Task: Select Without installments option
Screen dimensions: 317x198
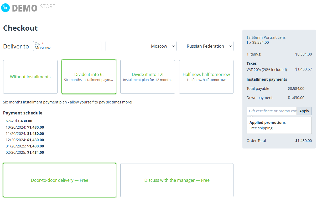Action: click(x=30, y=77)
